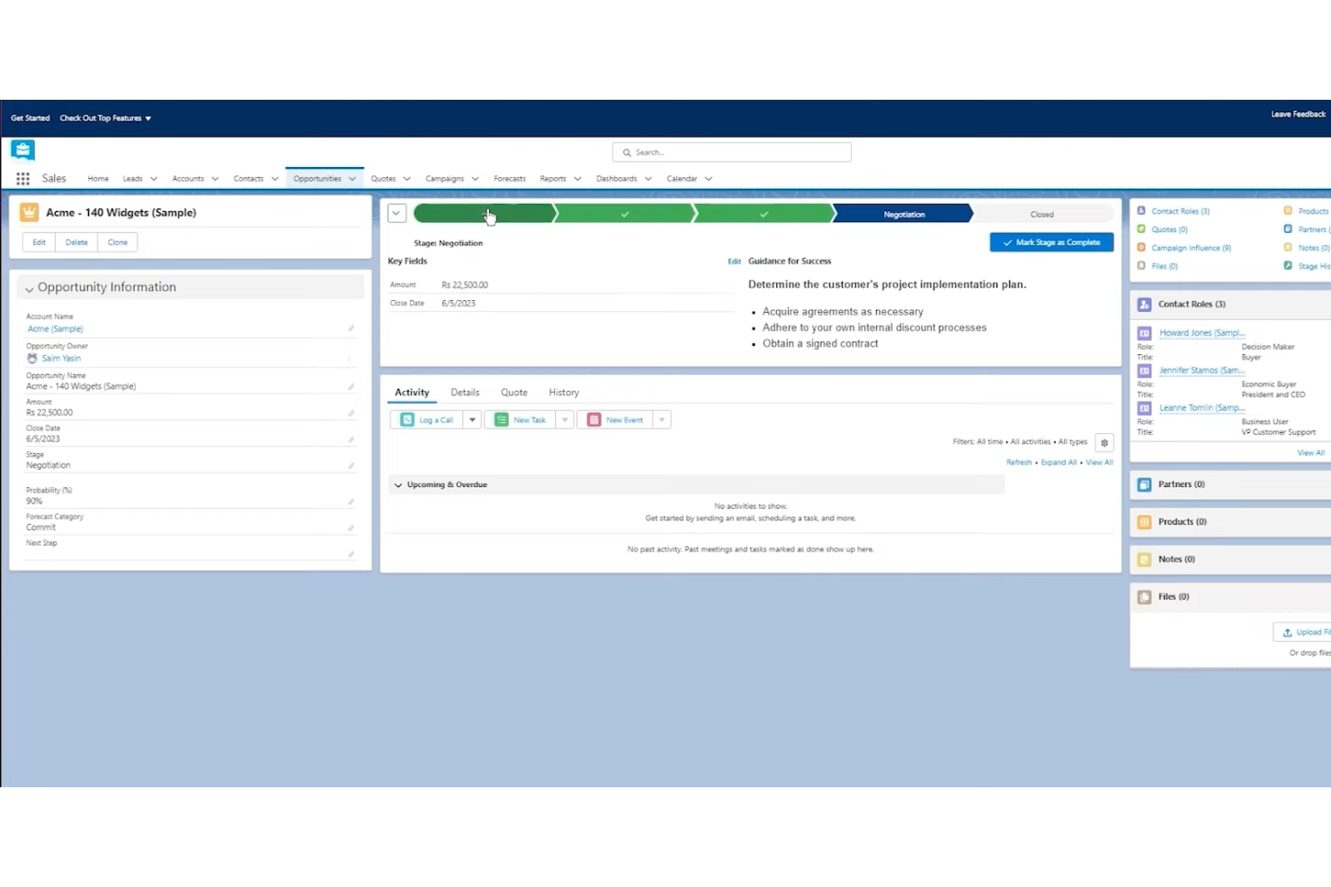Switch to the Quote tab

coord(514,393)
